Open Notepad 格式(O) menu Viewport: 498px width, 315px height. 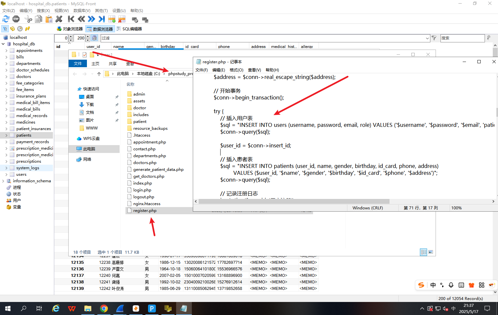(236, 70)
